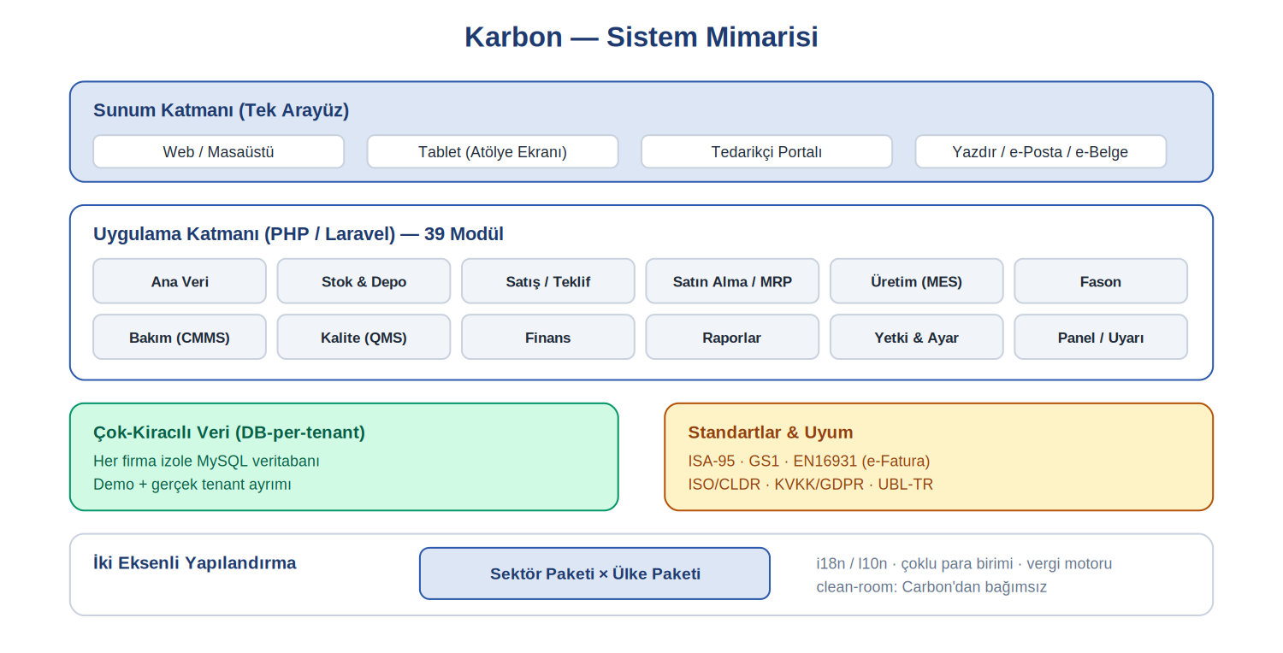
Task: Select the Üretim (MES) module
Action: (917, 281)
